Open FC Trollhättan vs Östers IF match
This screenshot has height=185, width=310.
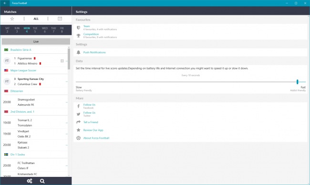(35, 166)
